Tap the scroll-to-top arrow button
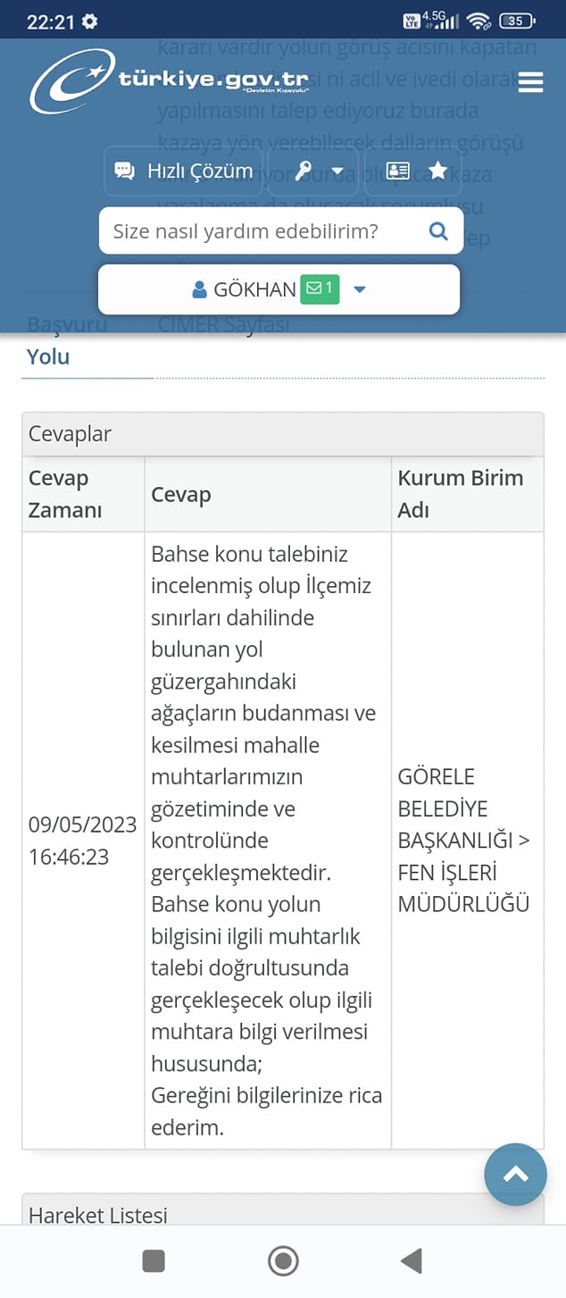This screenshot has width=566, height=1298. 516,1175
